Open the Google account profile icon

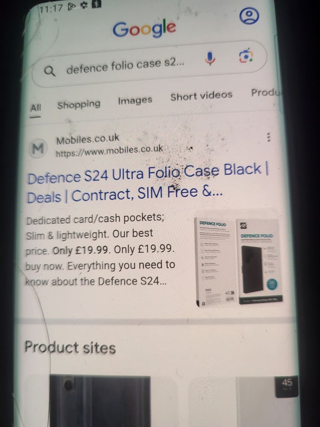click(249, 16)
